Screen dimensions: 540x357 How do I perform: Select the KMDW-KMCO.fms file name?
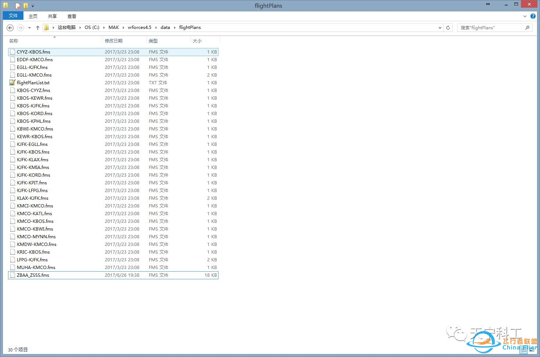(37, 244)
